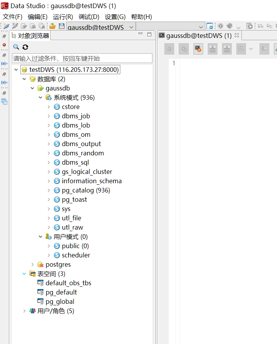Expand the pg_catalog (936) schema
Image resolution: width=277 pixels, height=344 pixels.
click(49, 190)
